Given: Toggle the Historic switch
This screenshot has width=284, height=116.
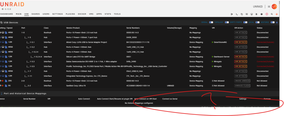Looking at the screenshot, I should tap(273, 22).
